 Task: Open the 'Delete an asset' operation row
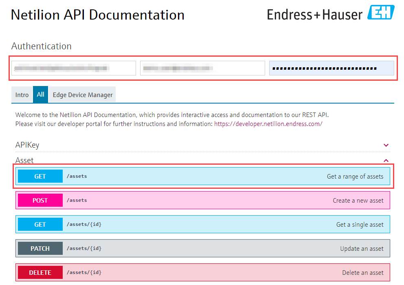click(x=204, y=272)
